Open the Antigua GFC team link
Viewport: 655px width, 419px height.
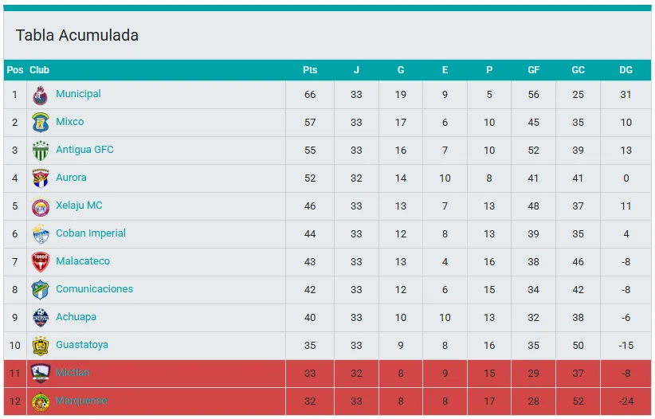[84, 150]
